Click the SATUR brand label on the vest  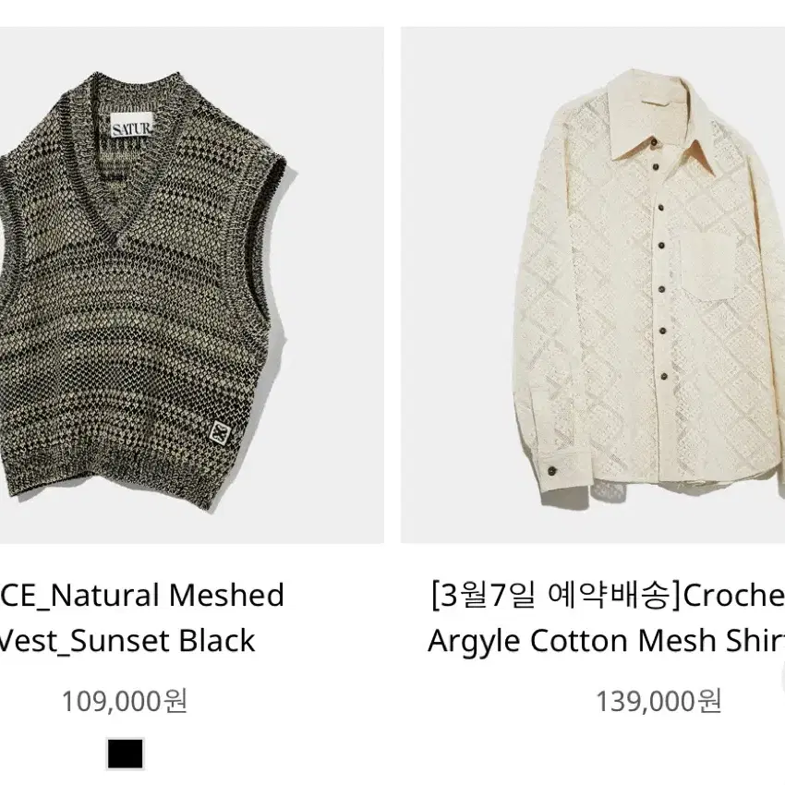132,128
